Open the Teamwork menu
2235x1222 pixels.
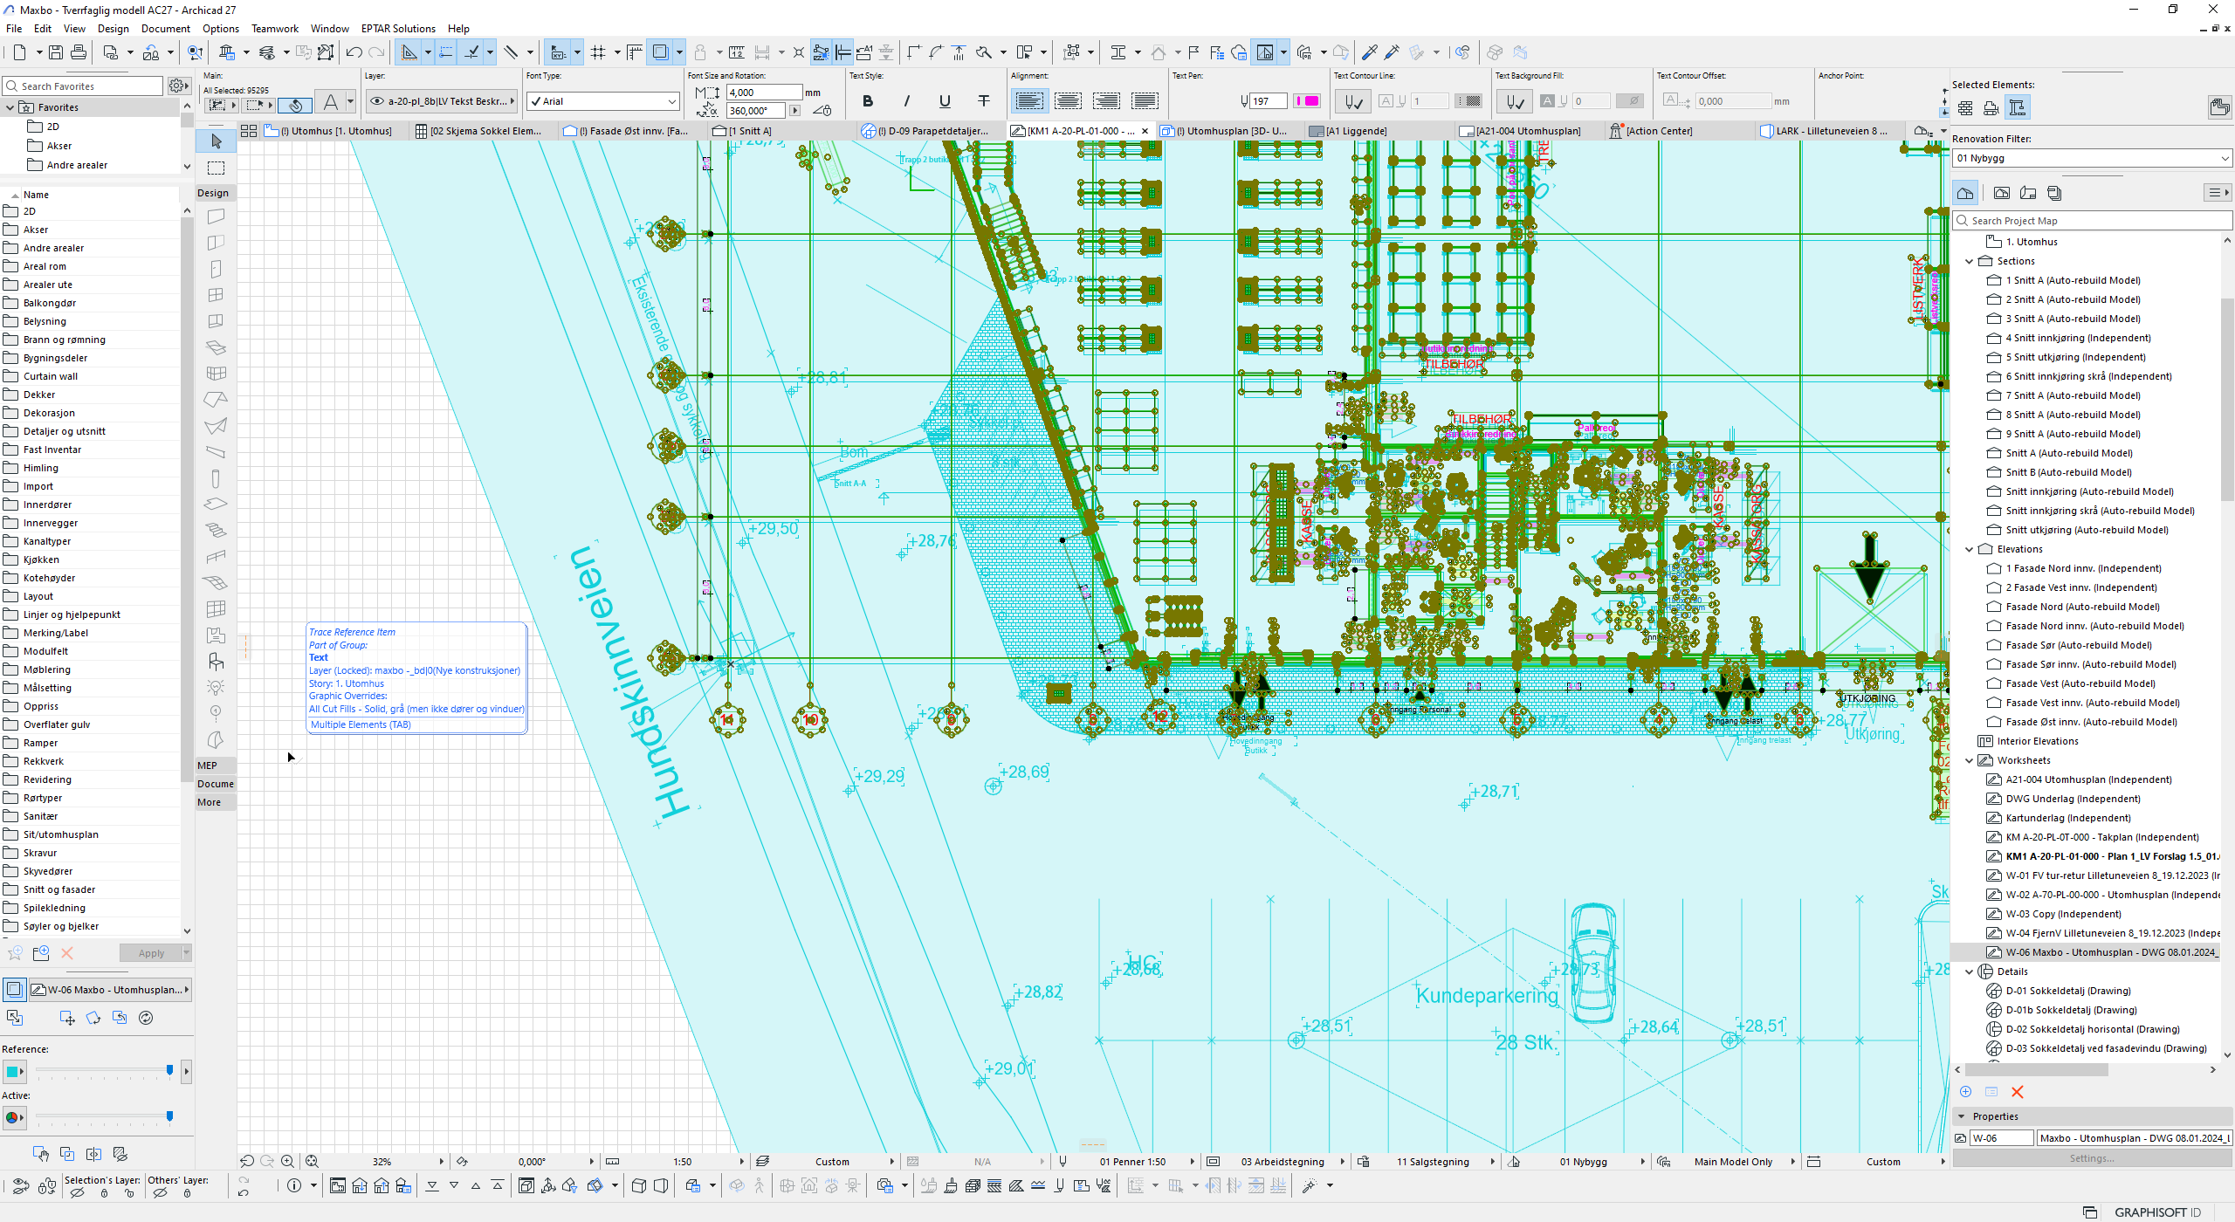[x=274, y=29]
